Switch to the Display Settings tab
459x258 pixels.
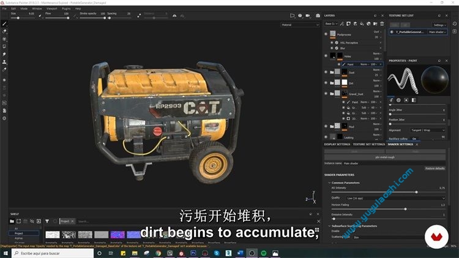click(337, 144)
